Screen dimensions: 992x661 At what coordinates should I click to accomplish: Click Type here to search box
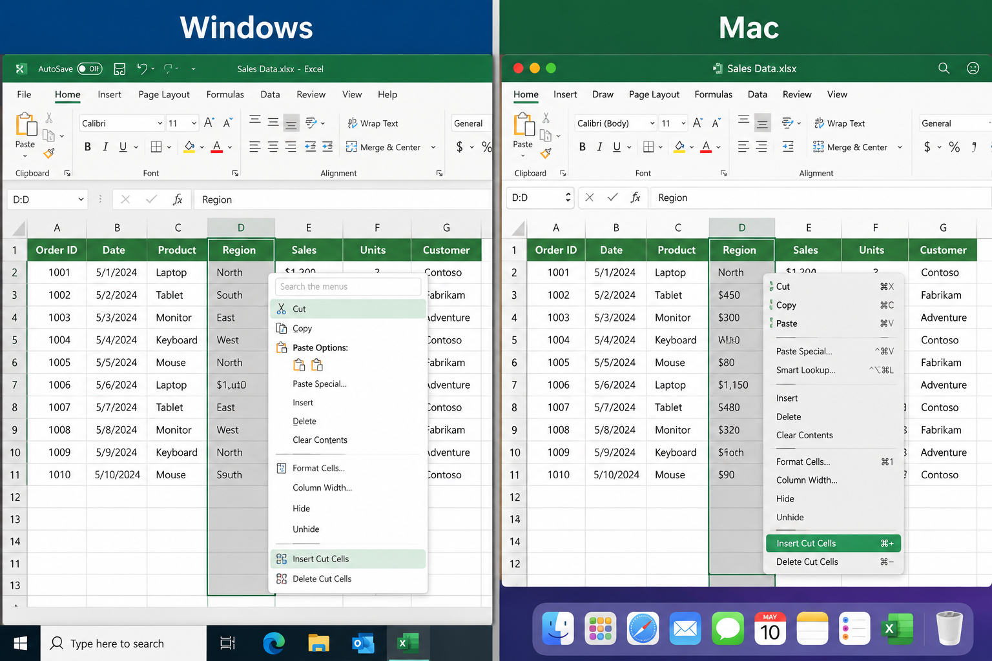click(x=123, y=644)
